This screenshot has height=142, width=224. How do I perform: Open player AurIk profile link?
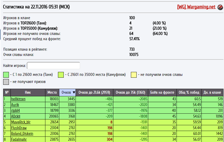[15, 105]
